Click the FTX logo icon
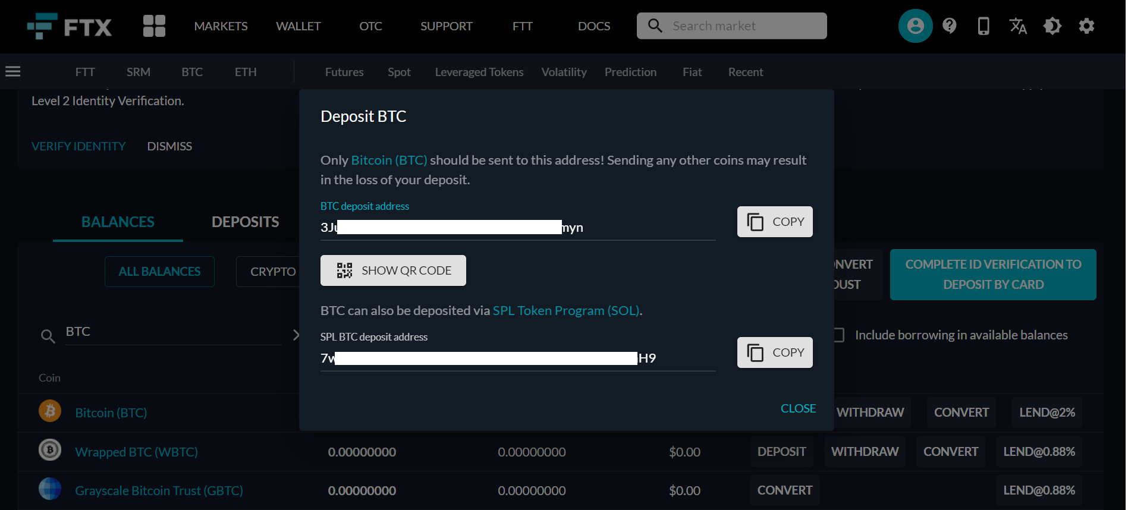This screenshot has height=510, width=1128. click(x=43, y=26)
